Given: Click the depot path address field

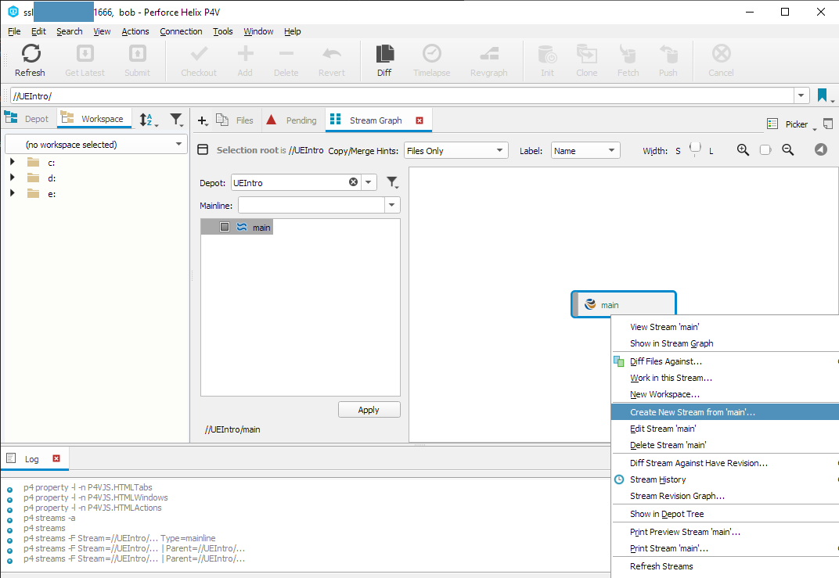Looking at the screenshot, I should pyautogui.click(x=402, y=95).
